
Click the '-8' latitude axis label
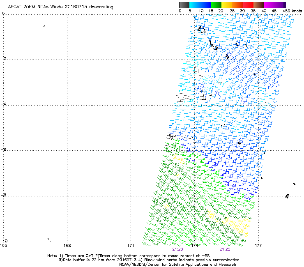point(3,195)
